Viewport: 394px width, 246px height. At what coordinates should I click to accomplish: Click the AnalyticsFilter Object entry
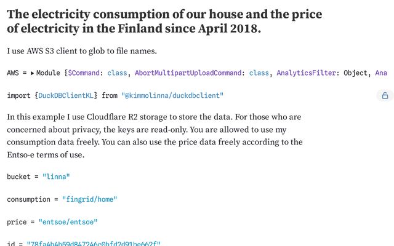click(322, 73)
